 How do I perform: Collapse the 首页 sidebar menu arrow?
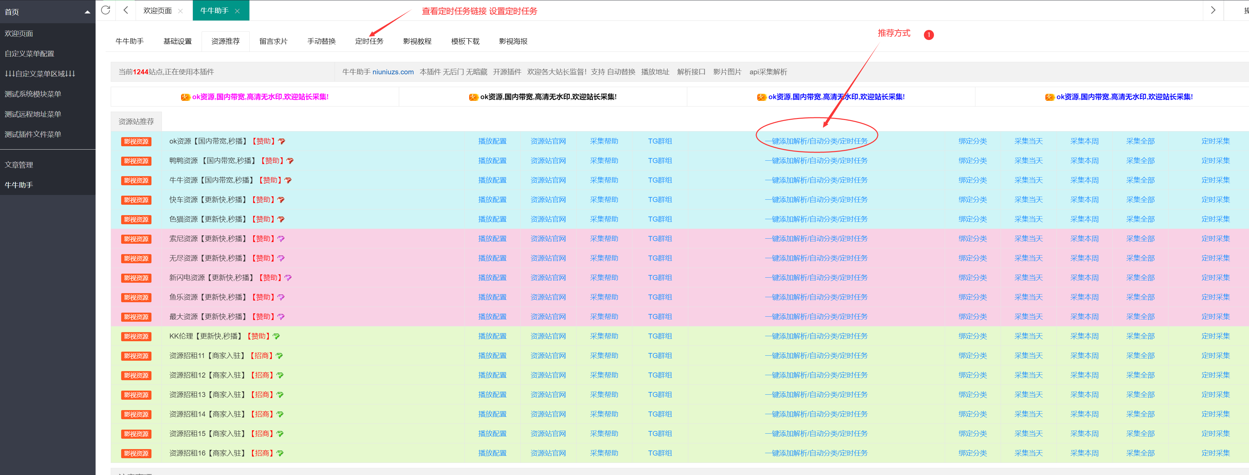point(87,12)
